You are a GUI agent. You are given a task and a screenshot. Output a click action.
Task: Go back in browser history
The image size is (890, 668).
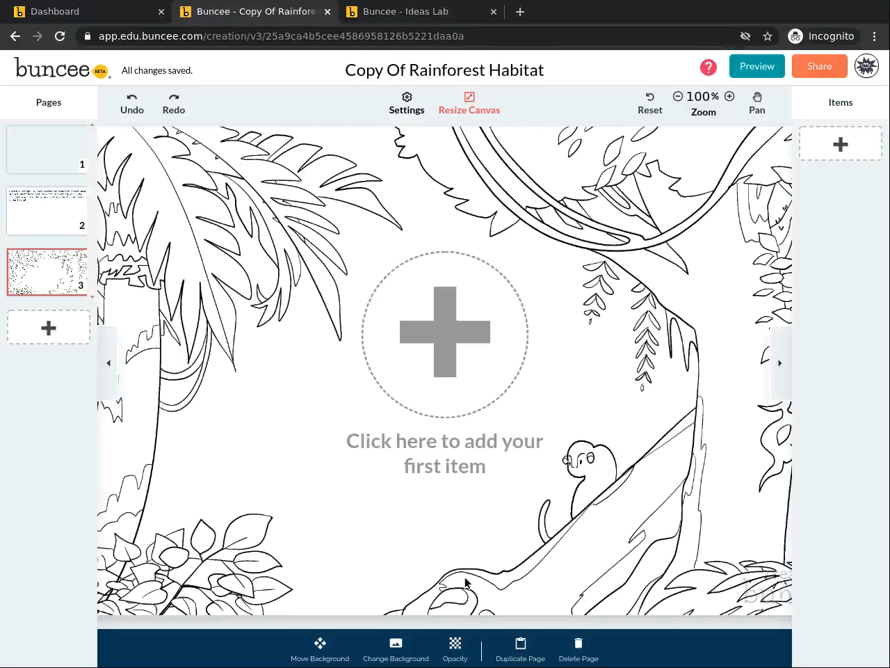pyautogui.click(x=15, y=36)
